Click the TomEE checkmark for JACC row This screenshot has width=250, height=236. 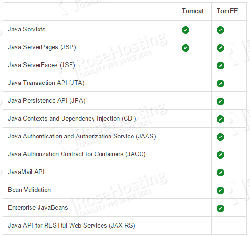[x=220, y=155]
